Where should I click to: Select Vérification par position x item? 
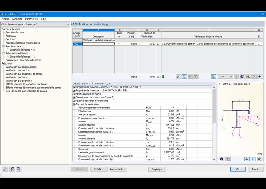(x=19, y=81)
